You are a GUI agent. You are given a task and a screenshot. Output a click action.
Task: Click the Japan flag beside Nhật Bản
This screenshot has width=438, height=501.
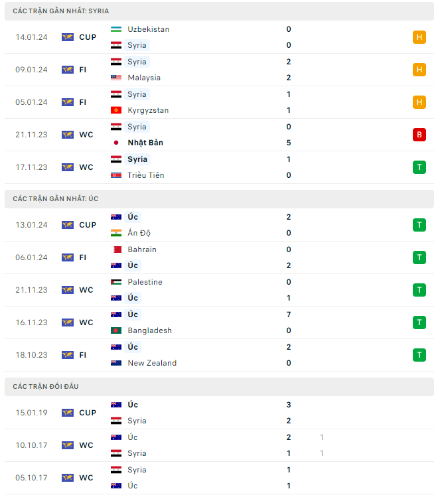tap(116, 143)
